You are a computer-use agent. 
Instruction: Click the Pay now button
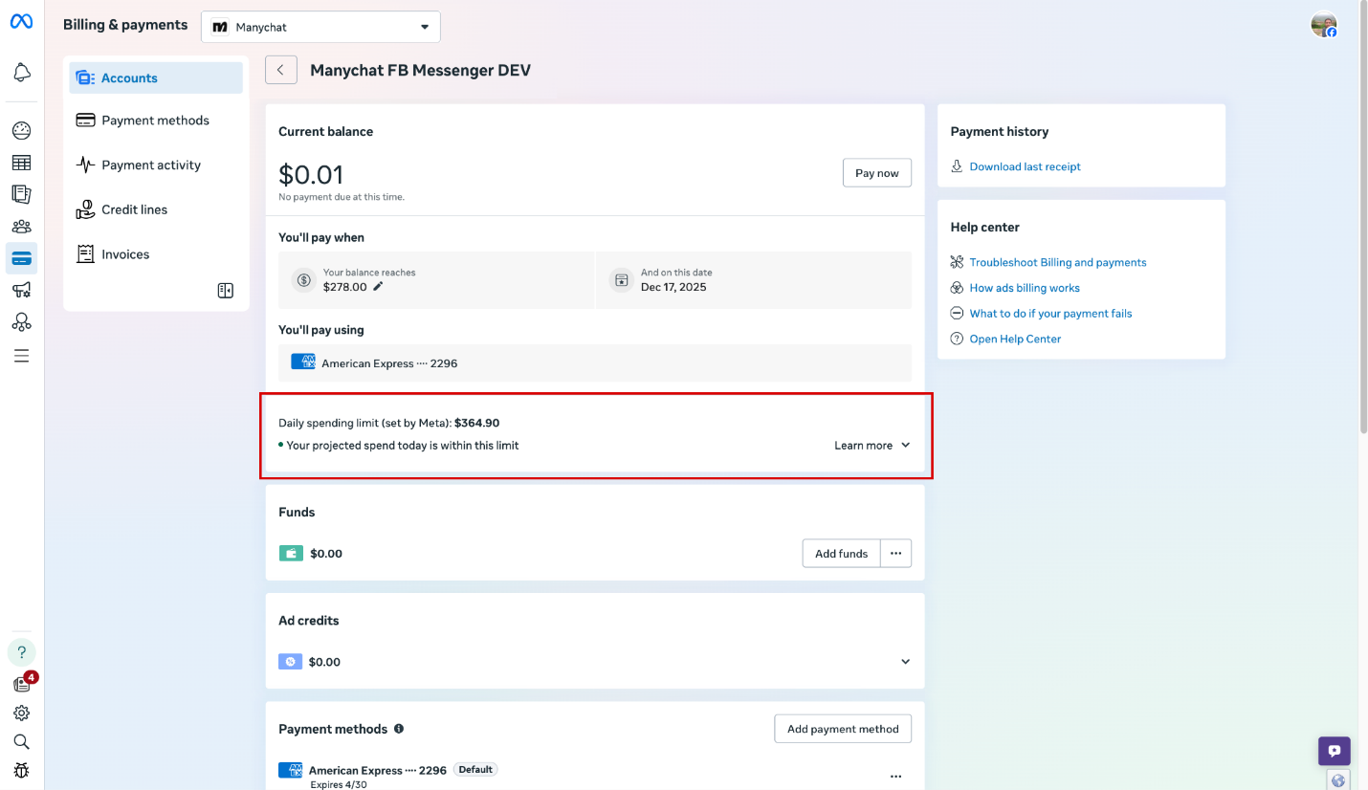tap(876, 172)
